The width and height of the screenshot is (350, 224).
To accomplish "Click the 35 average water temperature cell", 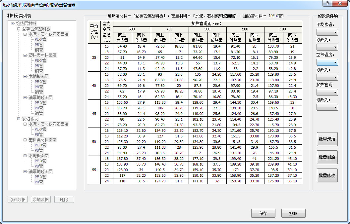I will pyautogui.click(x=94, y=58).
